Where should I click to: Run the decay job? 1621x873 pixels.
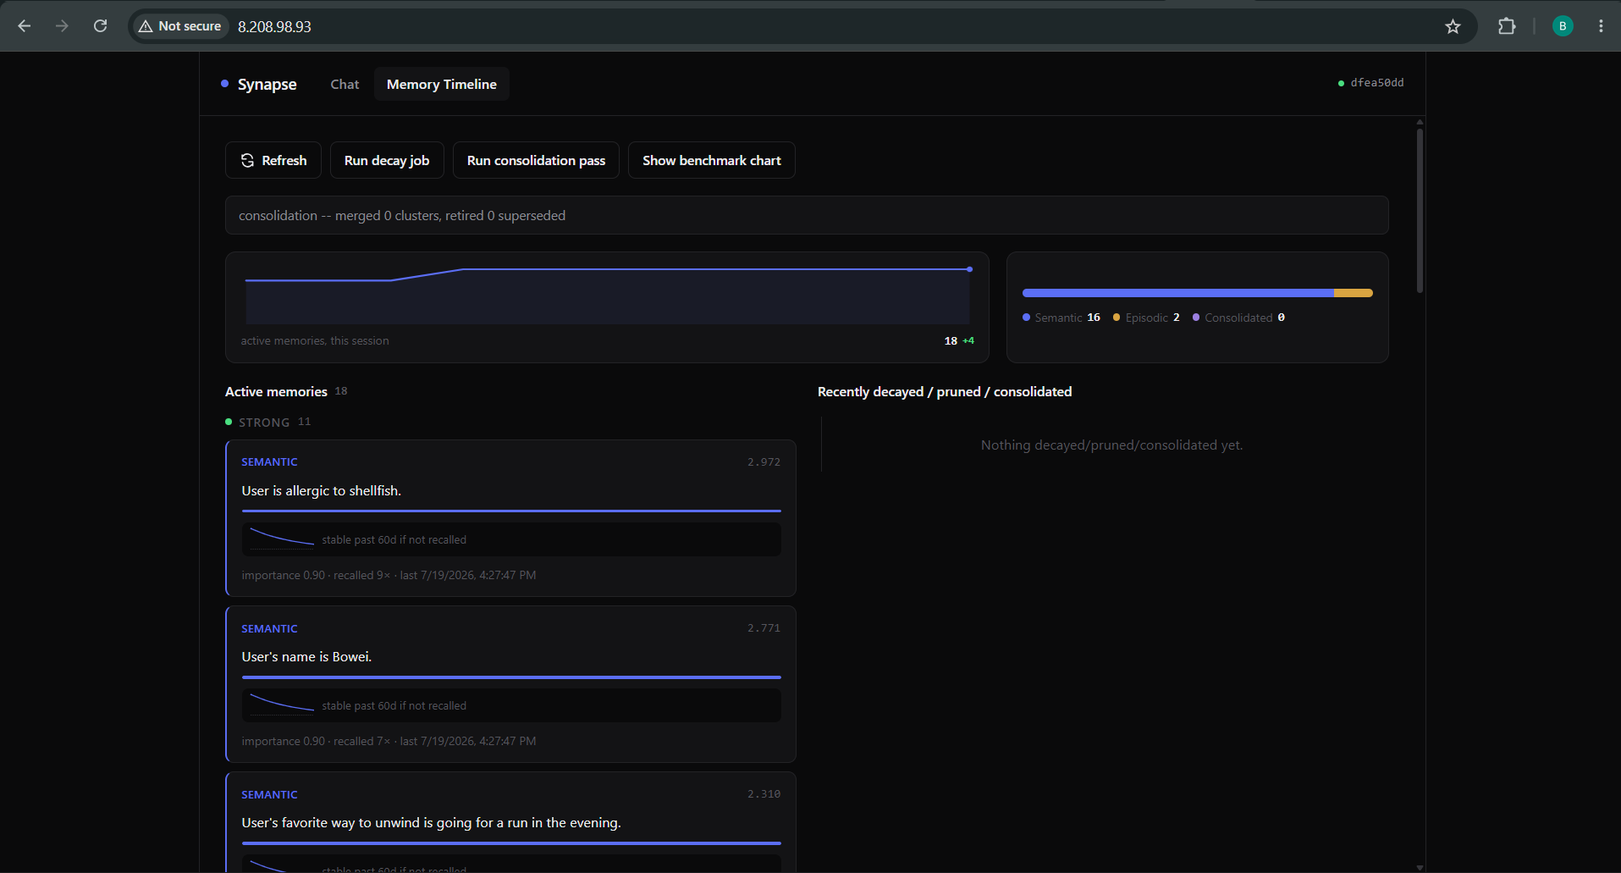pyautogui.click(x=387, y=160)
